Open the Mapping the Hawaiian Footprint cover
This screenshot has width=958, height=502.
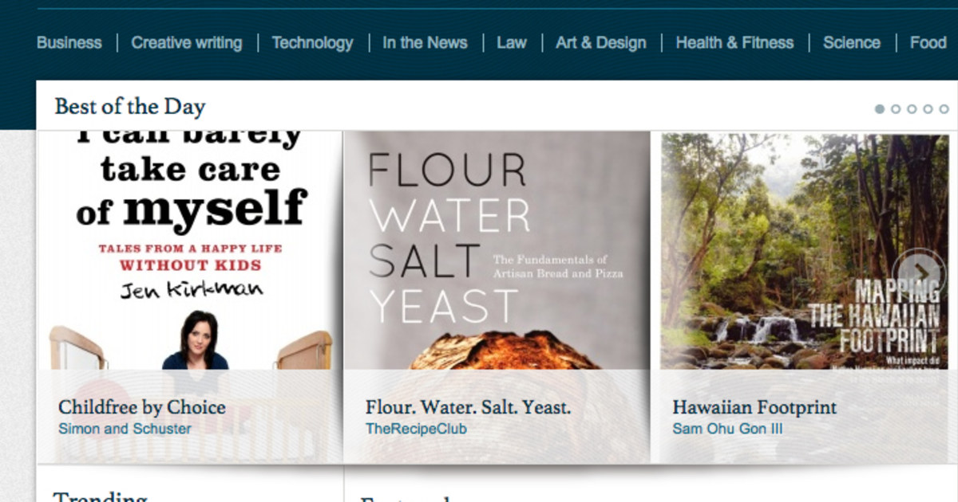click(805, 250)
